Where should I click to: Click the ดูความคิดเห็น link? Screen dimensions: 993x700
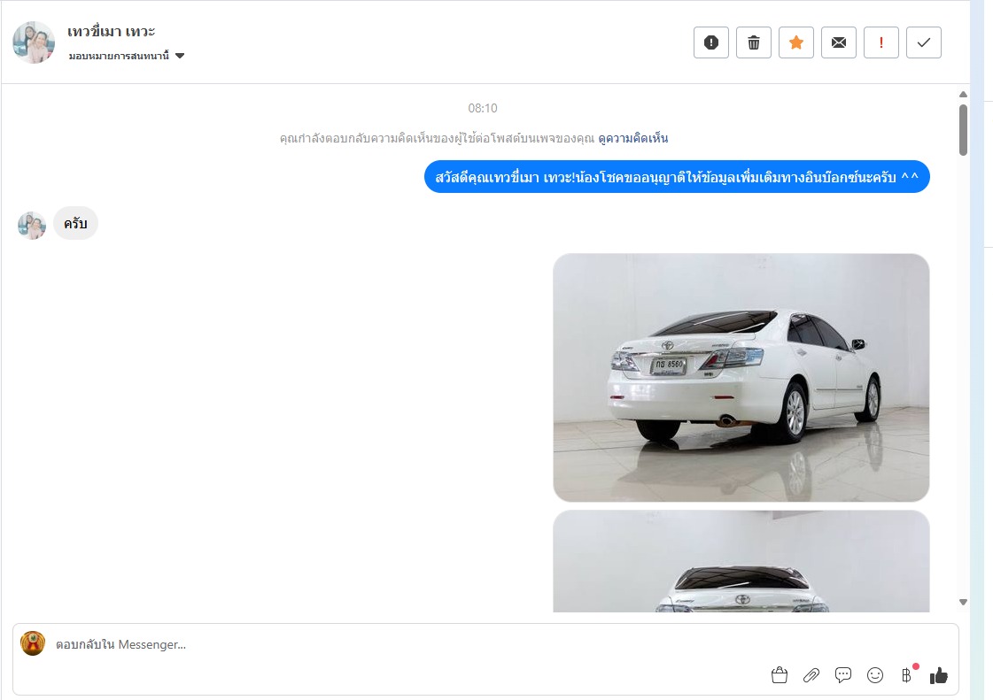(x=632, y=138)
